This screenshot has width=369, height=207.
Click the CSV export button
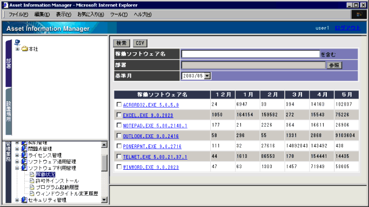click(140, 43)
